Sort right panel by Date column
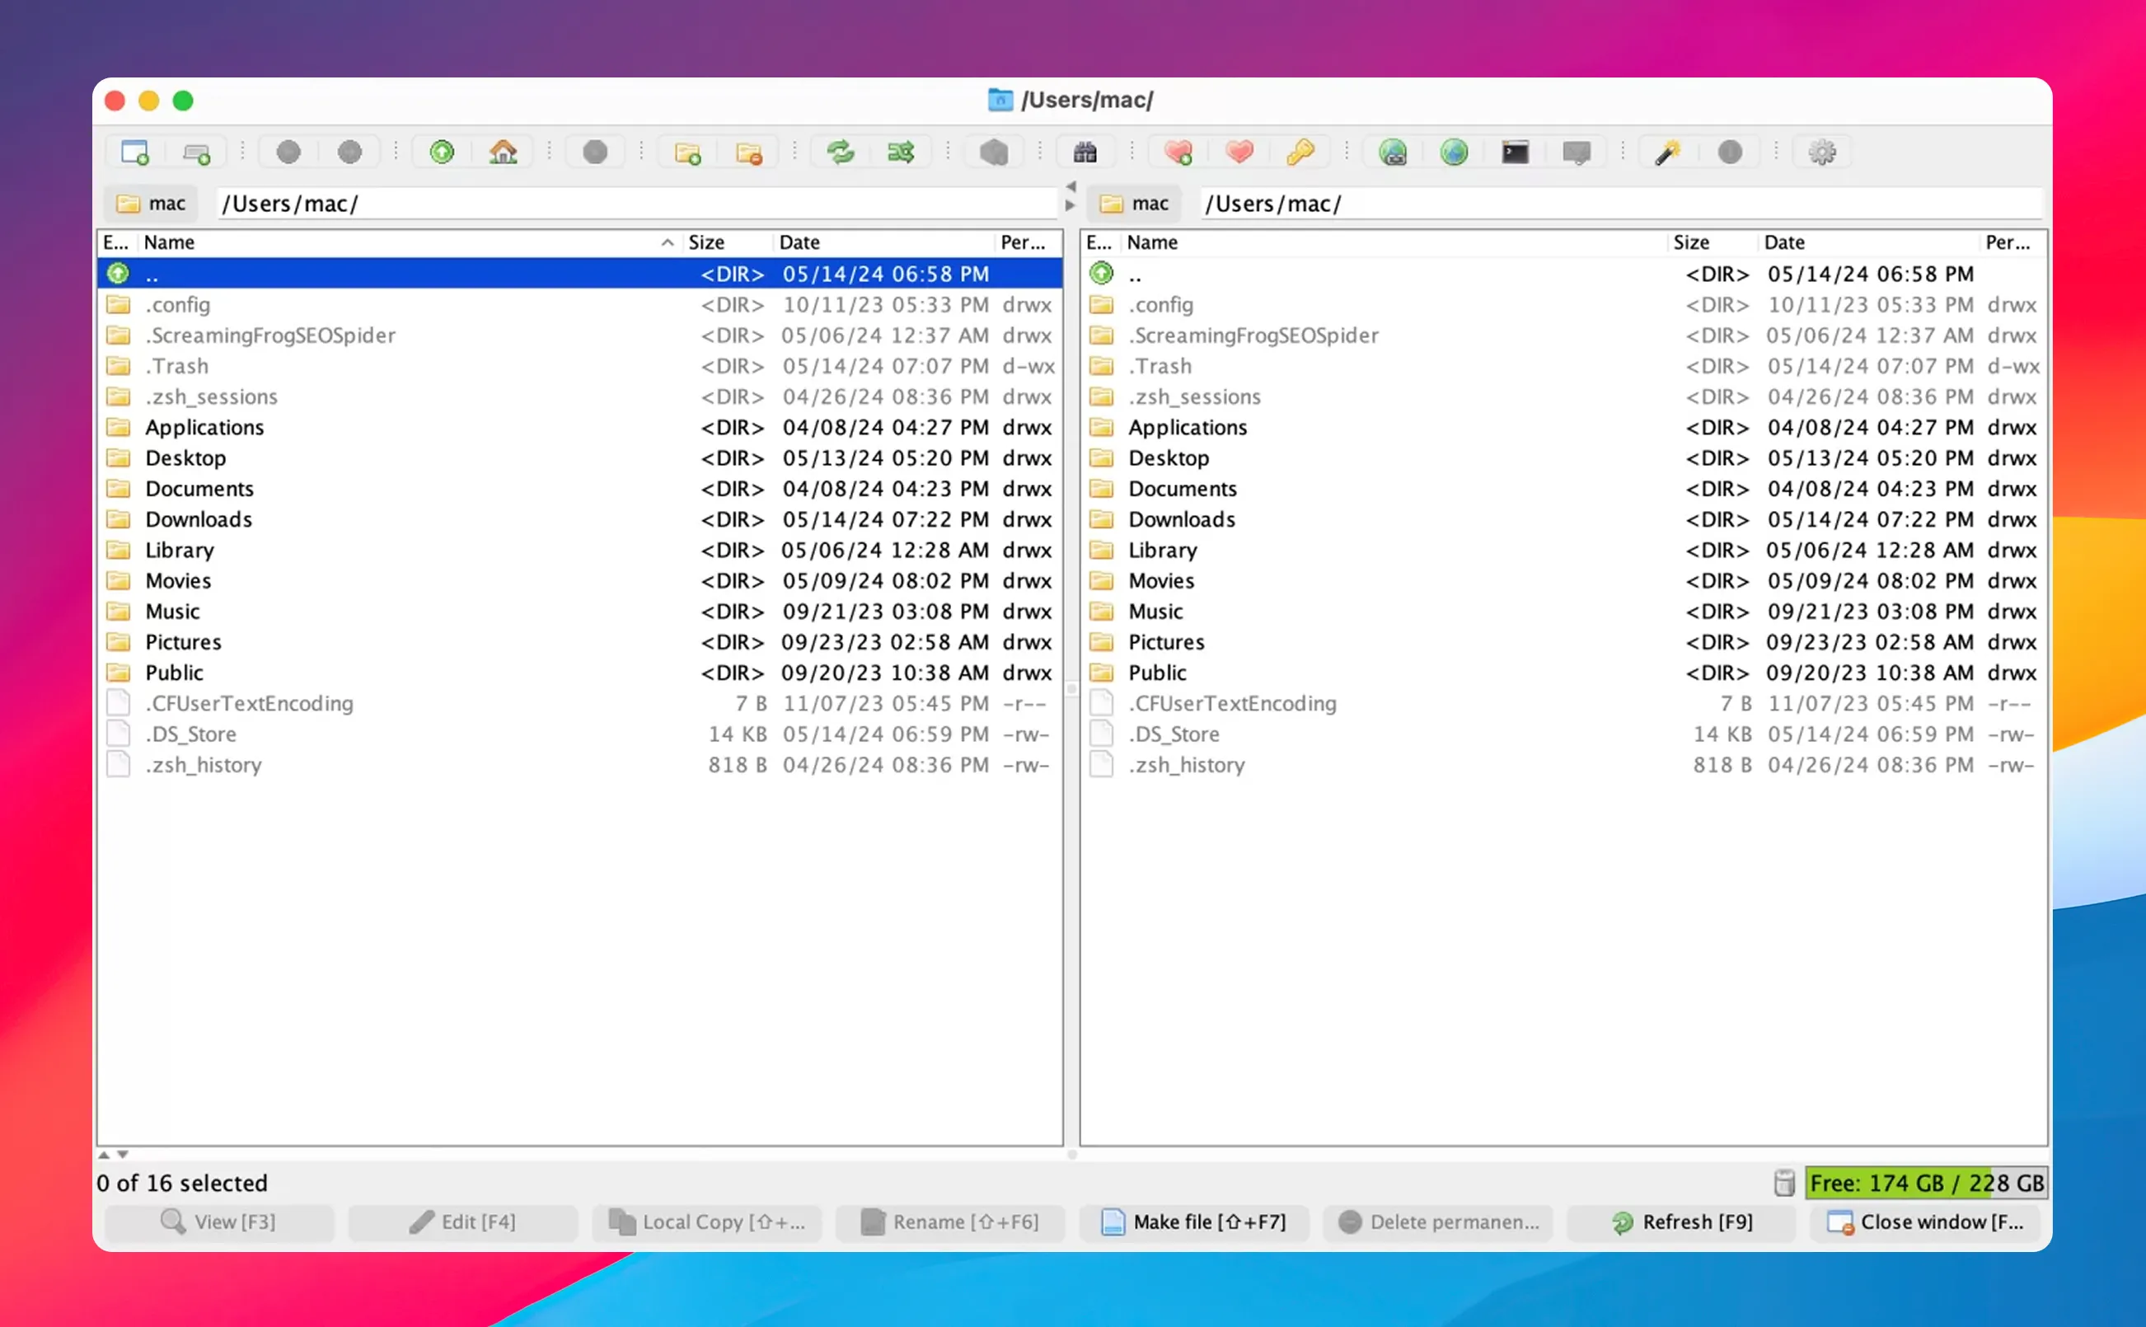Image resolution: width=2146 pixels, height=1327 pixels. point(1869,242)
